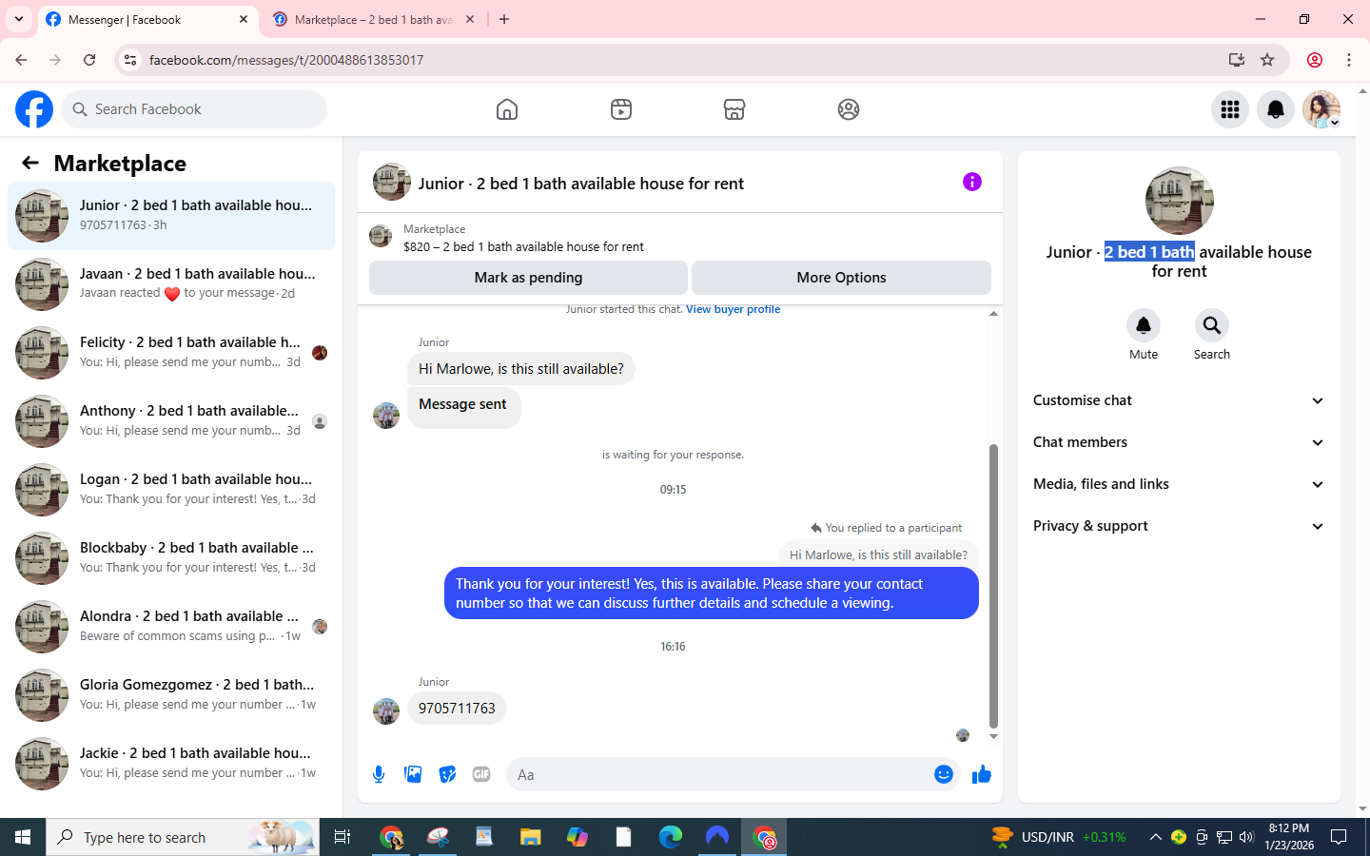Open File Explorer from taskbar
This screenshot has width=1370, height=856.
click(x=530, y=837)
